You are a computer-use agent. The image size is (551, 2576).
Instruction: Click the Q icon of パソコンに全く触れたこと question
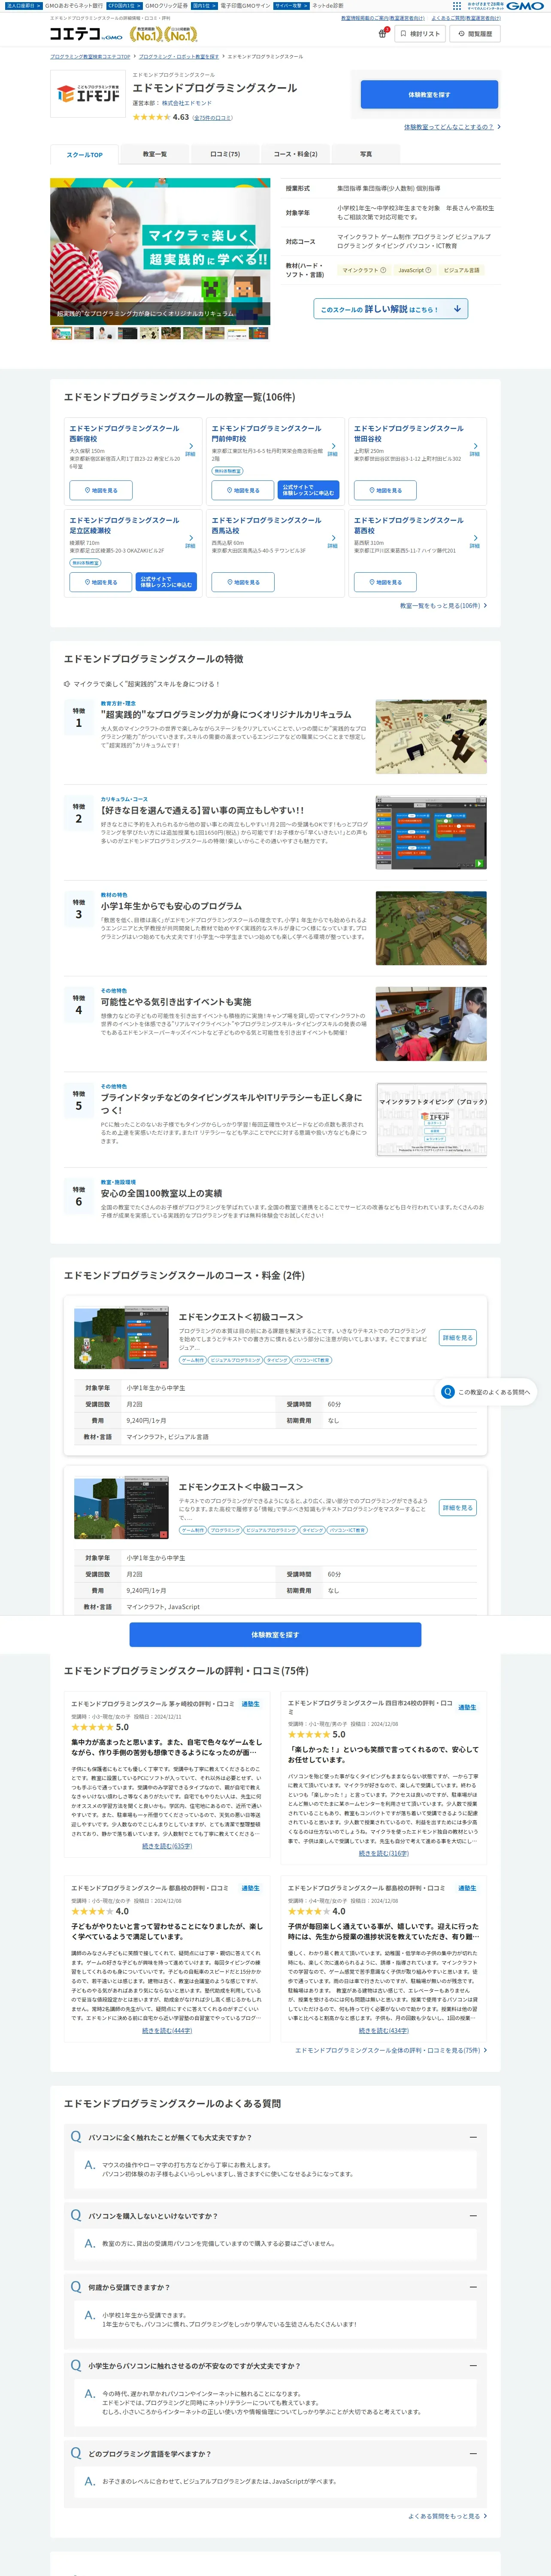(76, 2137)
